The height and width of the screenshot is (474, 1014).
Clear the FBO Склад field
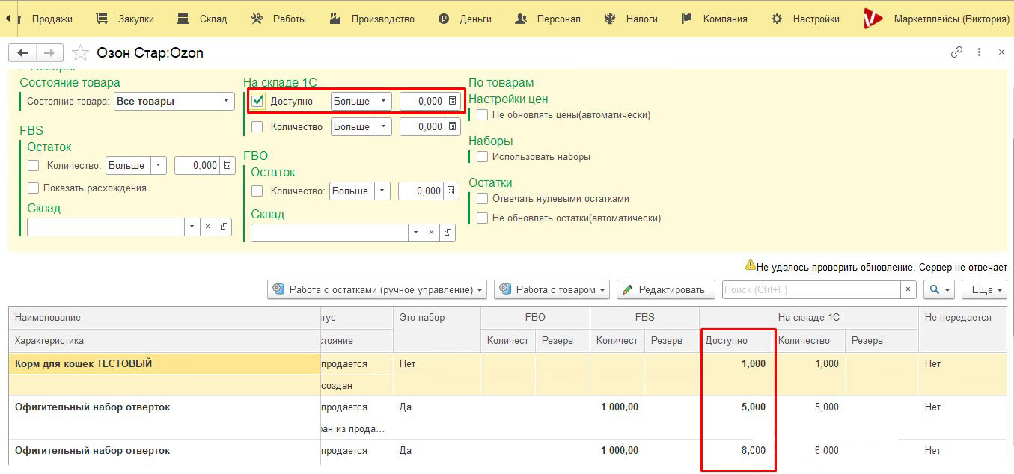tap(431, 233)
